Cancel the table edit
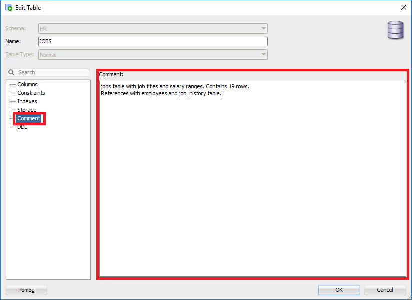412x300 pixels. pyautogui.click(x=385, y=290)
